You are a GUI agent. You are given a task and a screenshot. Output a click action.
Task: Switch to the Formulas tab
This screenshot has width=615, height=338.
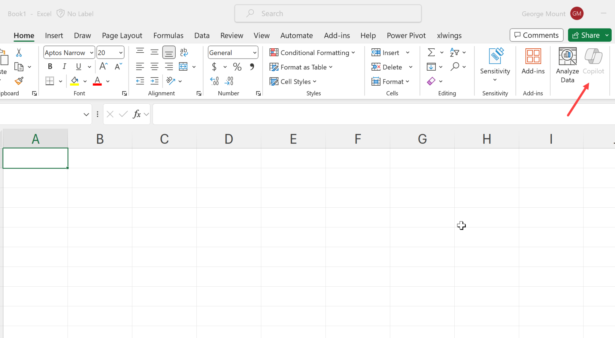pyautogui.click(x=168, y=35)
